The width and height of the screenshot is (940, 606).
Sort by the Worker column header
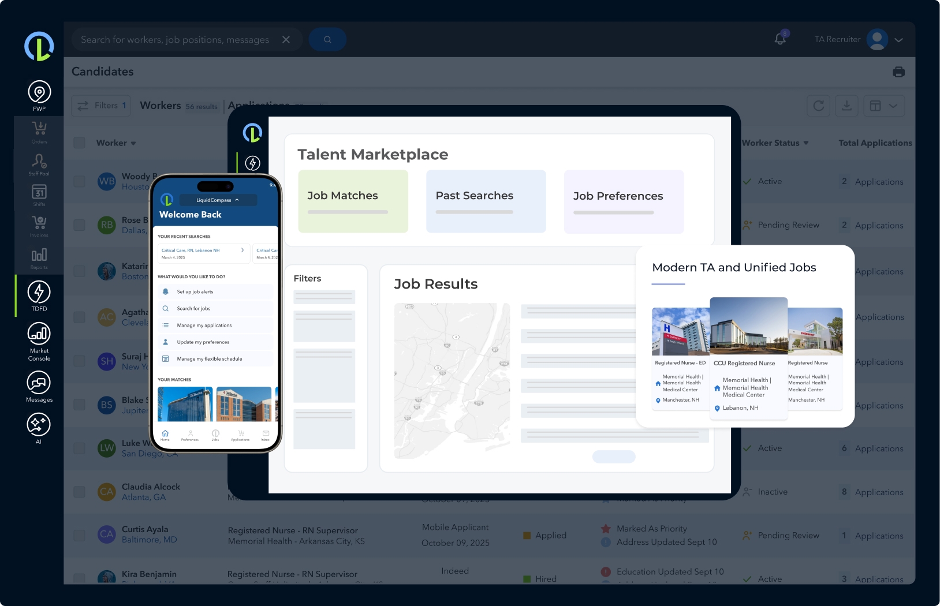(x=116, y=143)
